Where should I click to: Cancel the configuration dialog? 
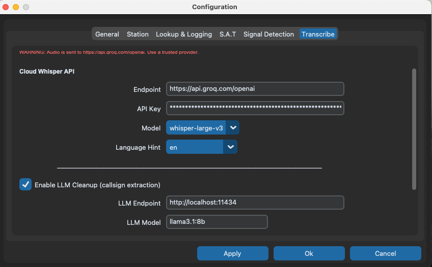click(x=386, y=253)
